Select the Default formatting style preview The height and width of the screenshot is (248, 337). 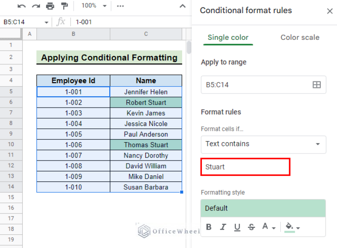263,208
